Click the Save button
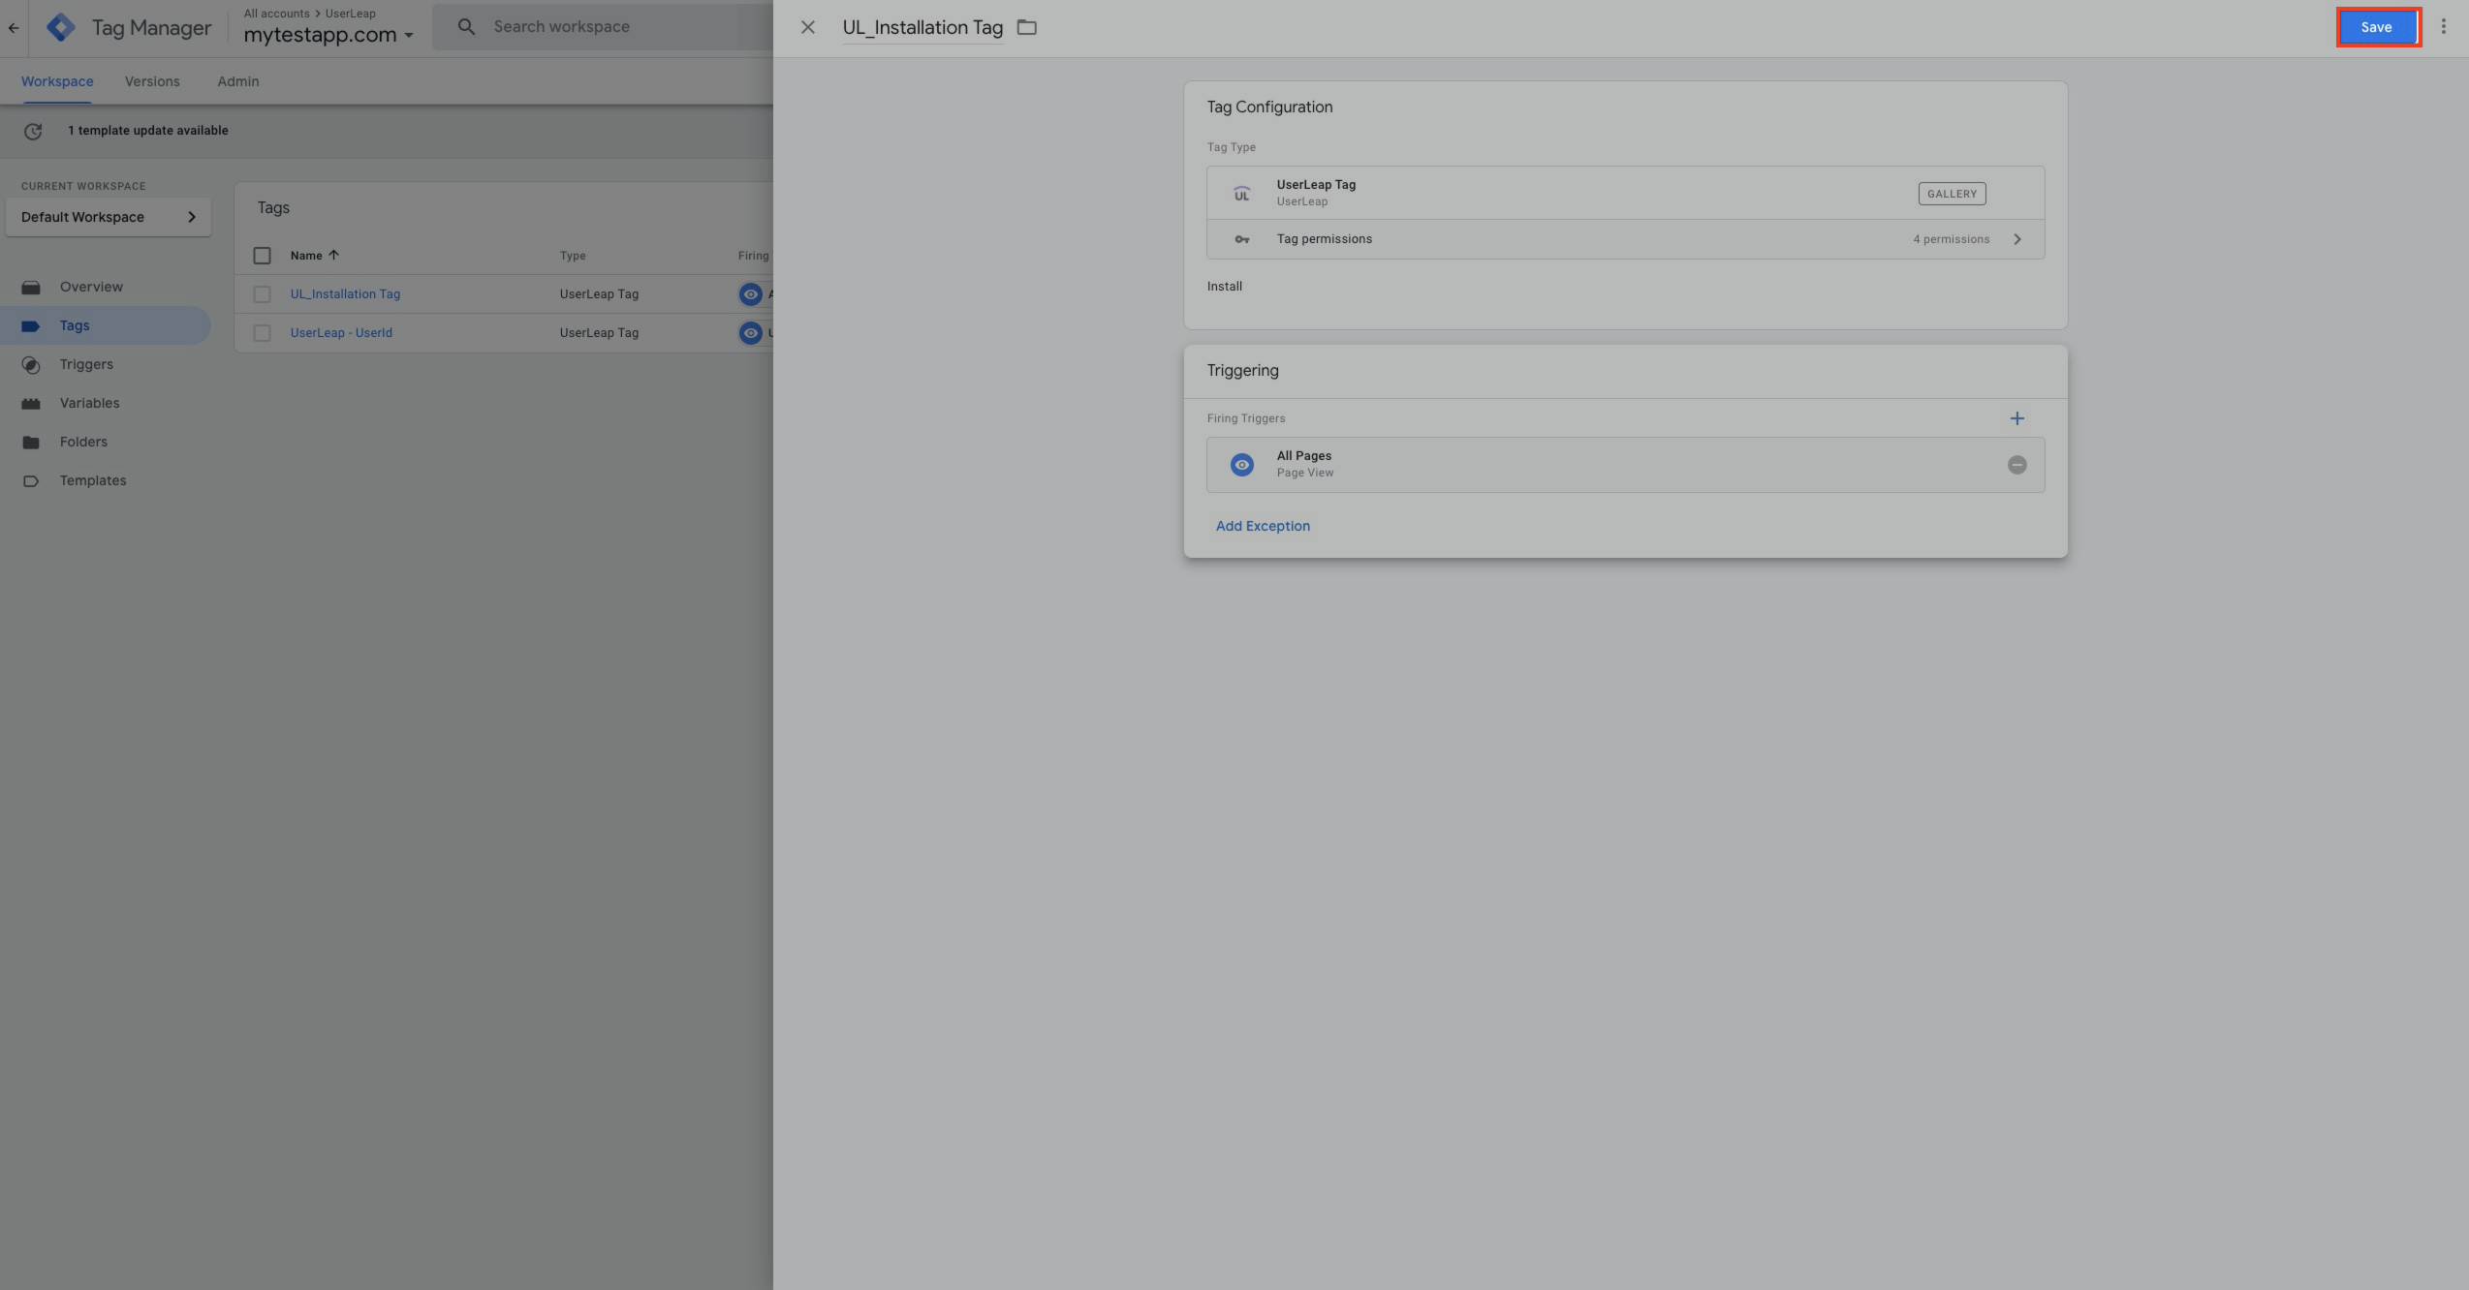Screen dimensions: 2469x1290 tap(2377, 27)
